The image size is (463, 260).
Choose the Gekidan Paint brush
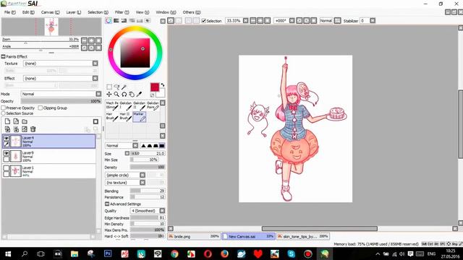[x=153, y=105]
